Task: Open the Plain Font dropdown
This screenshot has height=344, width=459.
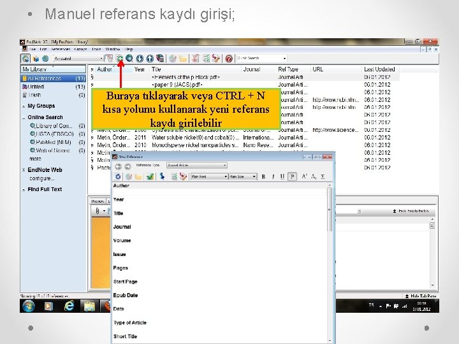Action: tap(209, 176)
